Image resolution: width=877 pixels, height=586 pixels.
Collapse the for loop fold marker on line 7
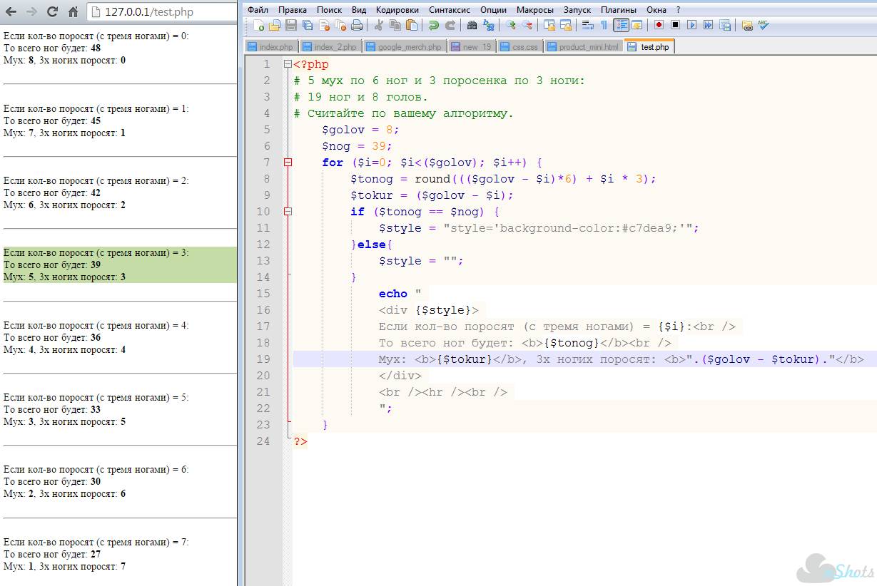tap(288, 163)
